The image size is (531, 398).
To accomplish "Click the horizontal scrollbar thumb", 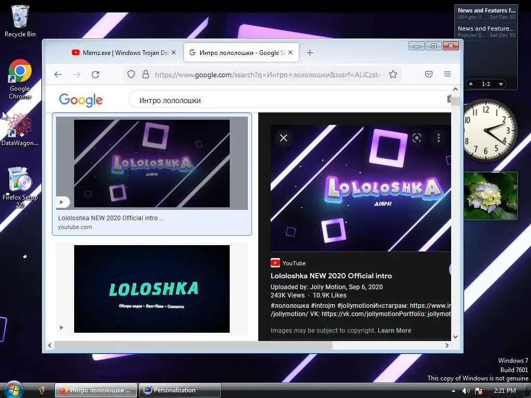I will tap(193, 345).
